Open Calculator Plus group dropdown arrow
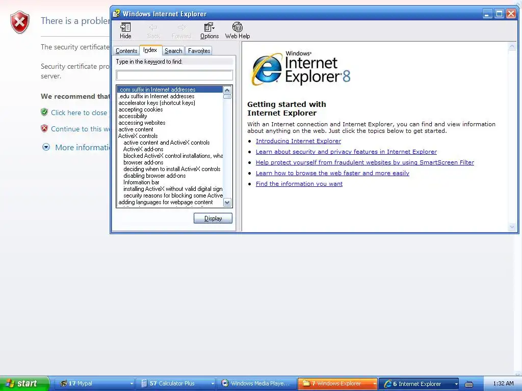522x391 pixels. pyautogui.click(x=213, y=384)
